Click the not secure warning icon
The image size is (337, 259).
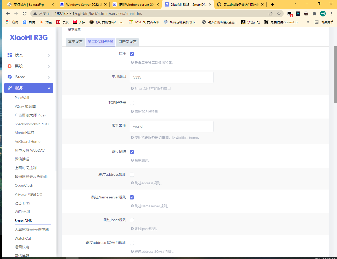[35, 14]
